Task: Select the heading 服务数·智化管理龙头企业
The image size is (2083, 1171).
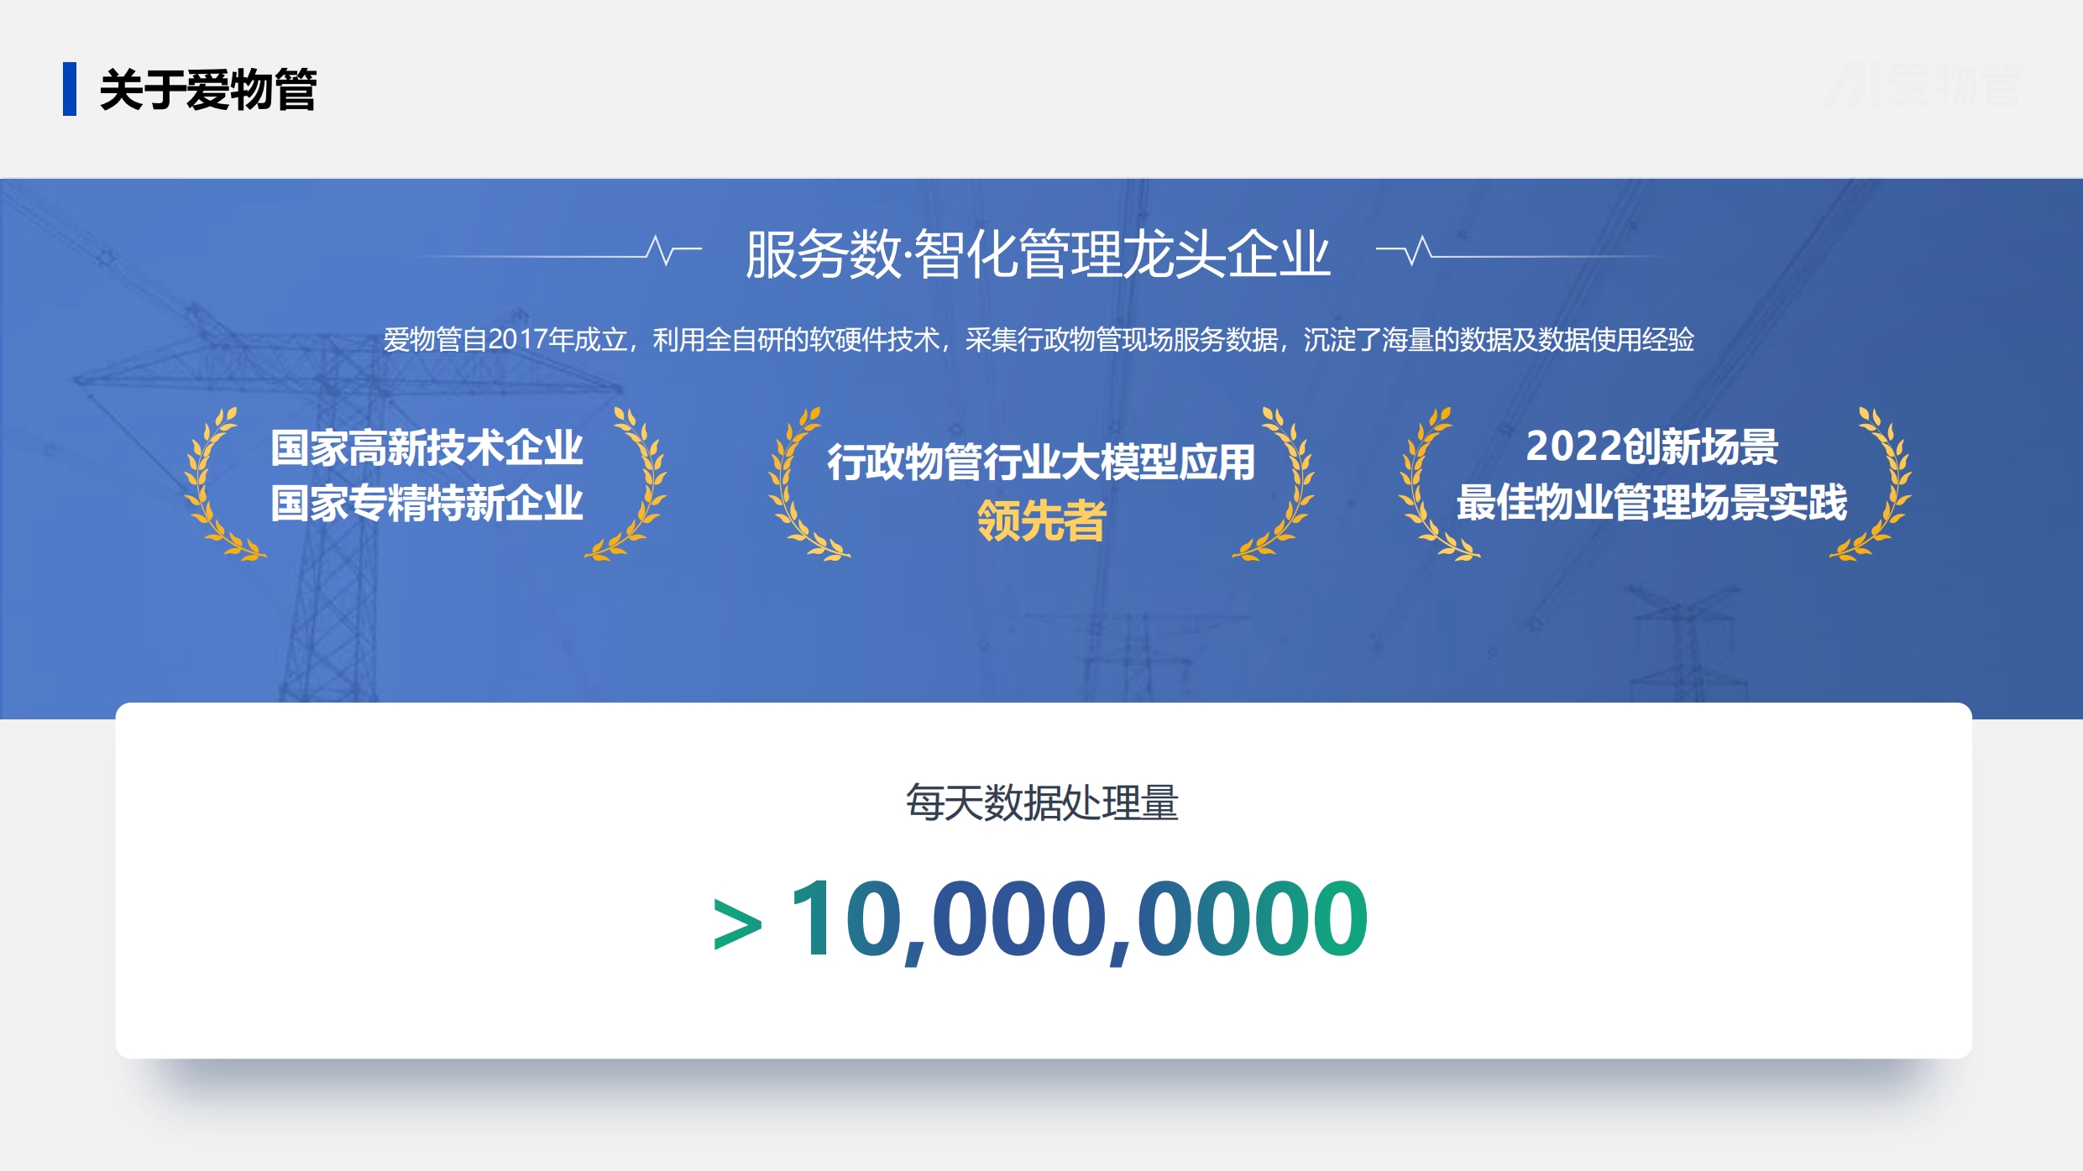Action: (1038, 254)
